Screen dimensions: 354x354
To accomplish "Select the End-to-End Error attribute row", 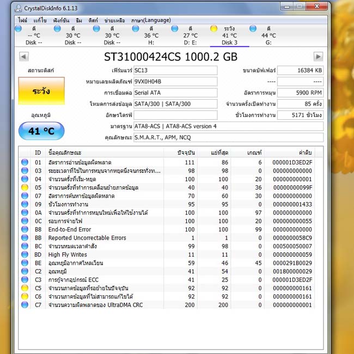I will click(167, 229).
